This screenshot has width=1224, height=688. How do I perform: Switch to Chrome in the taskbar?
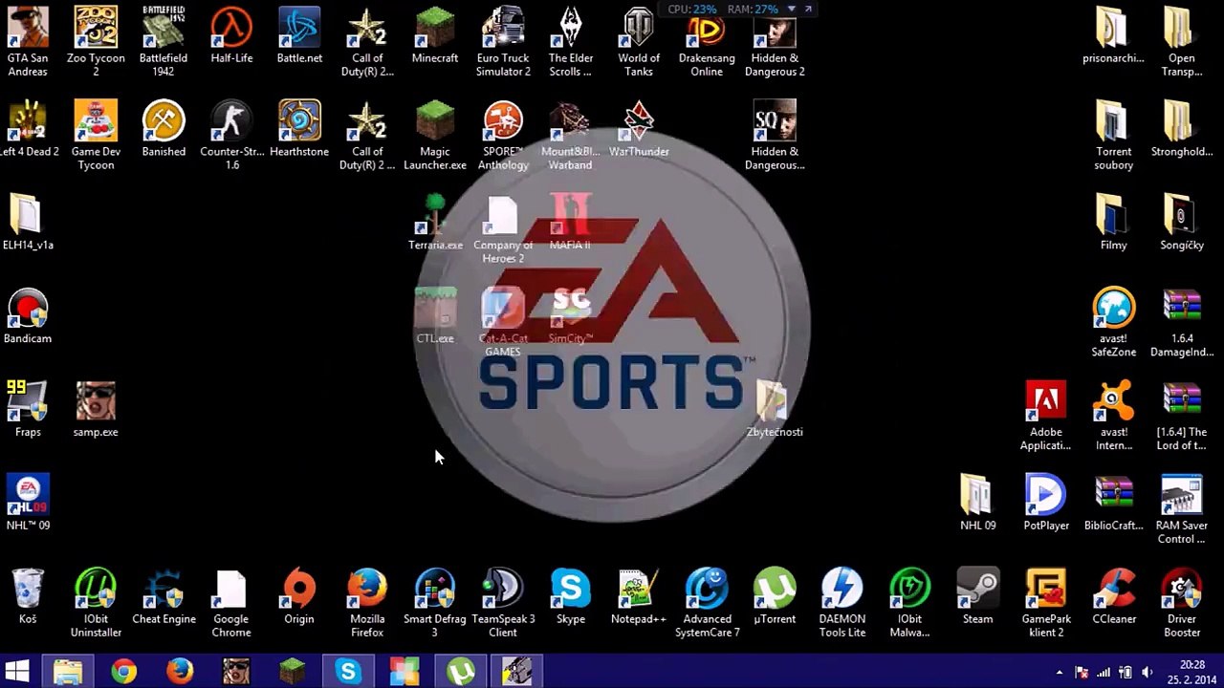(123, 672)
